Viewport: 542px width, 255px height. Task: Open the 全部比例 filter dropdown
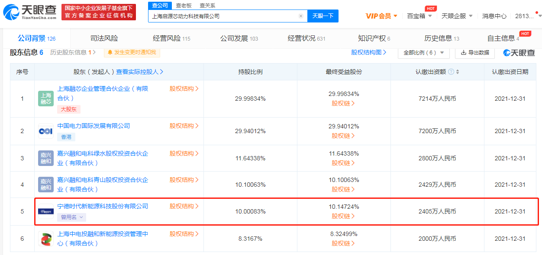(423, 52)
